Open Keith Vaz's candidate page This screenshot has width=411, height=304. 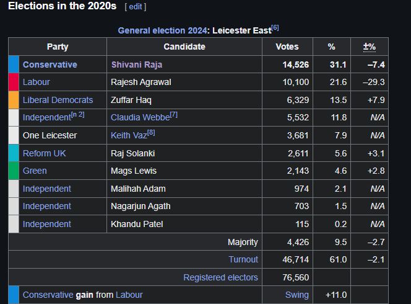(129, 135)
